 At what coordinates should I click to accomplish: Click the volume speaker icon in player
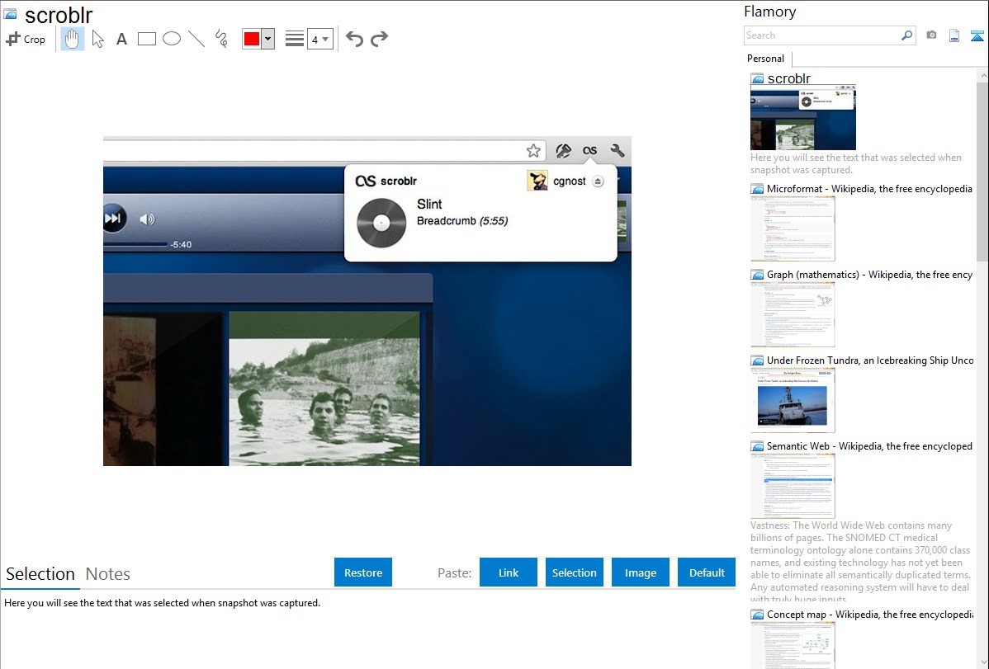[147, 219]
